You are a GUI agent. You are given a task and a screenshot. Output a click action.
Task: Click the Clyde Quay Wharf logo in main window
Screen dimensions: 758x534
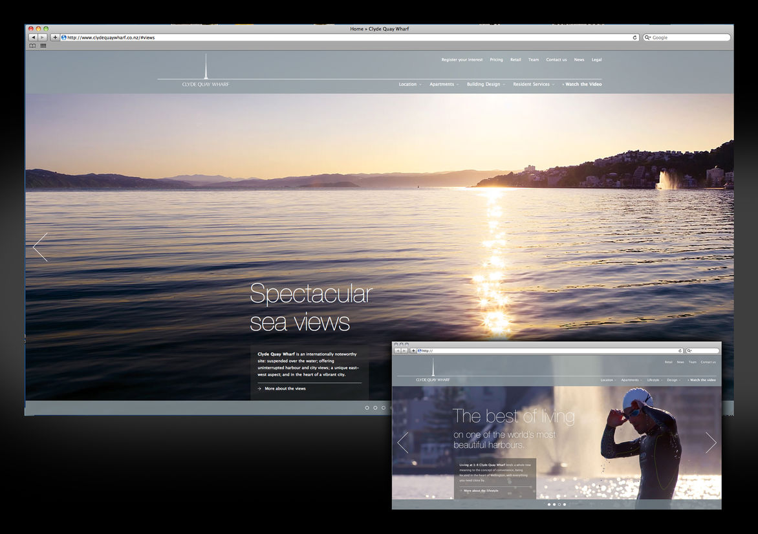pyautogui.click(x=206, y=71)
